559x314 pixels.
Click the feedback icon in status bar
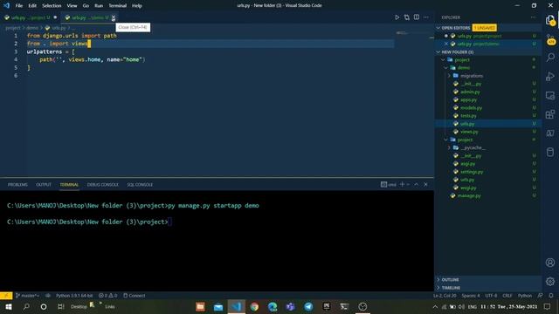(540, 296)
